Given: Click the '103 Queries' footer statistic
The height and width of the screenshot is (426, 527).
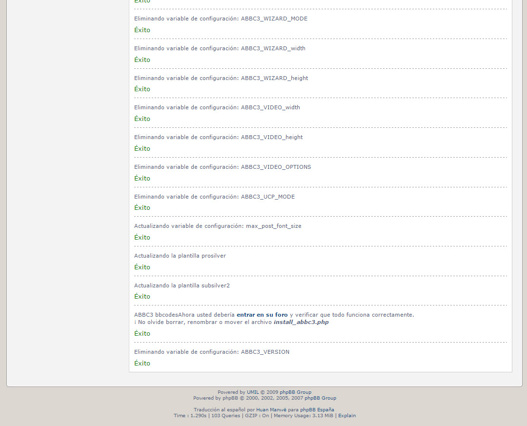Looking at the screenshot, I should click(225, 416).
